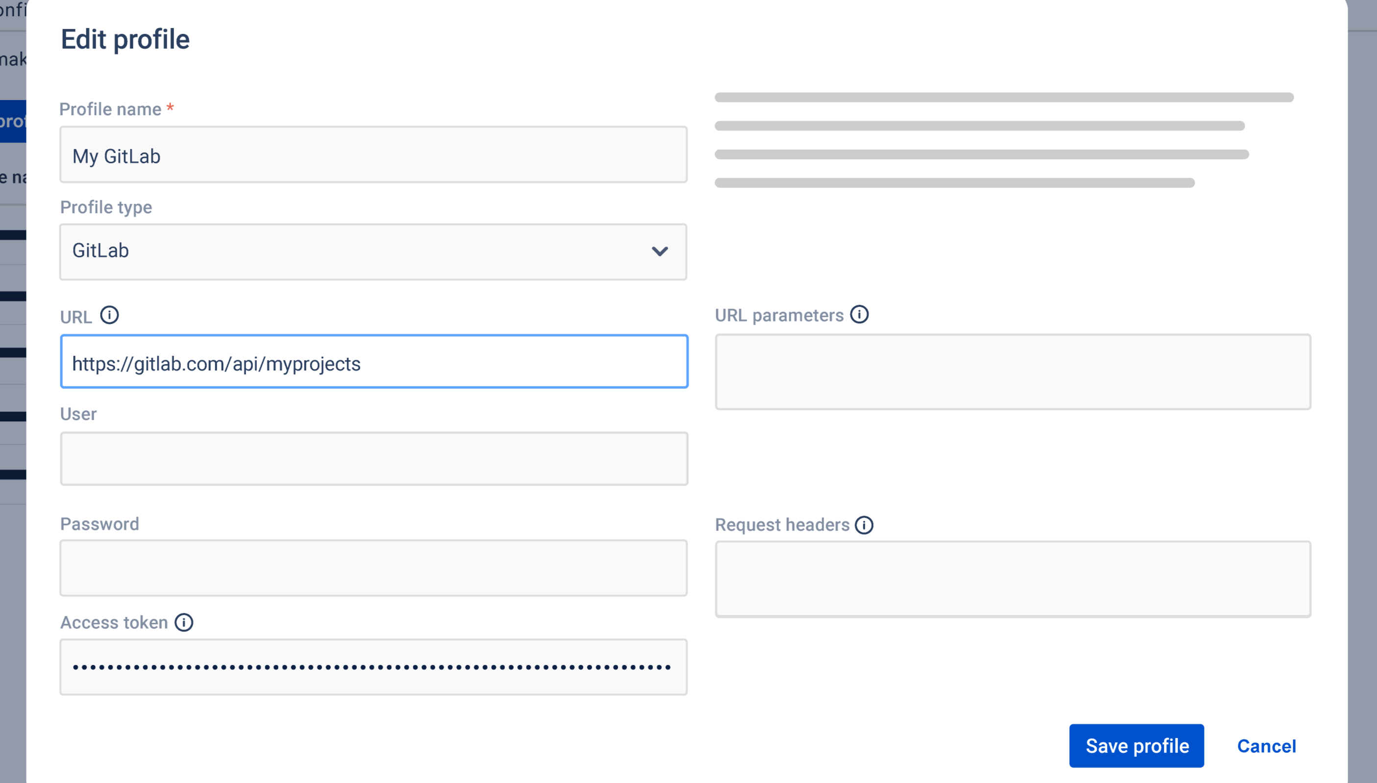Viewport: 1377px width, 783px height.
Task: Click the empty Password field
Action: (x=373, y=568)
